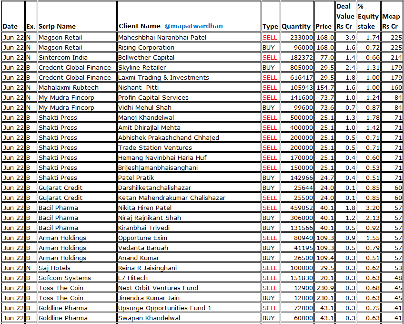This screenshot has height=324, width=404.
Task: Click the Skyline Retailer client name
Action: click(189, 68)
